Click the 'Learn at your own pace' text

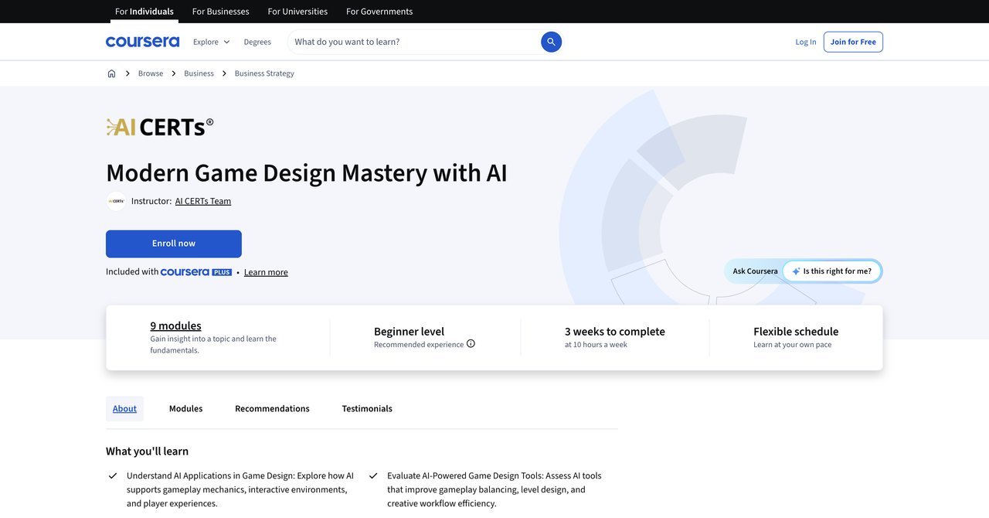pyautogui.click(x=793, y=345)
